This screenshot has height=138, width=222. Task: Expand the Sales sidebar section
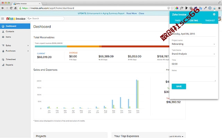pyautogui.click(x=15, y=46)
